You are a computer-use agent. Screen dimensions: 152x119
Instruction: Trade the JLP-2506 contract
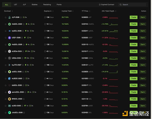(134, 17)
